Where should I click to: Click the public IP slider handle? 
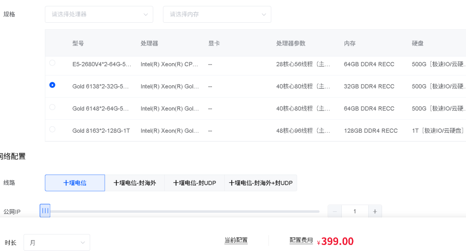(x=45, y=211)
